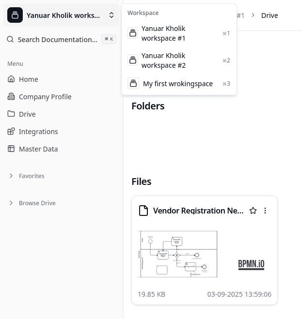The width and height of the screenshot is (302, 319).
Task: Toggle the workspace switcher dropdown
Action: tap(111, 15)
